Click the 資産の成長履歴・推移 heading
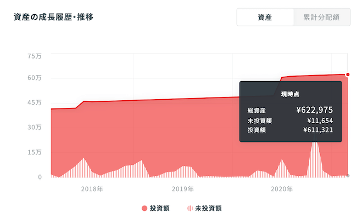Screen dimensions: 357x218 tap(53, 17)
